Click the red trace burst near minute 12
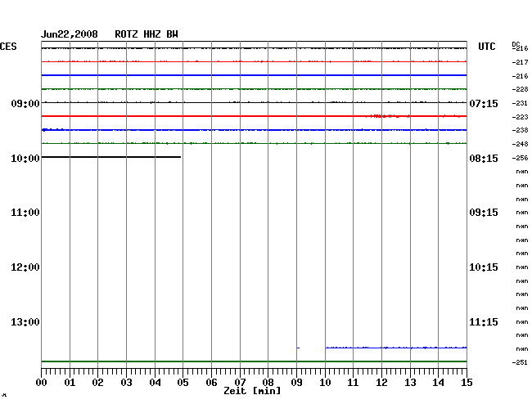This screenshot has height=404, width=532. pyautogui.click(x=387, y=116)
